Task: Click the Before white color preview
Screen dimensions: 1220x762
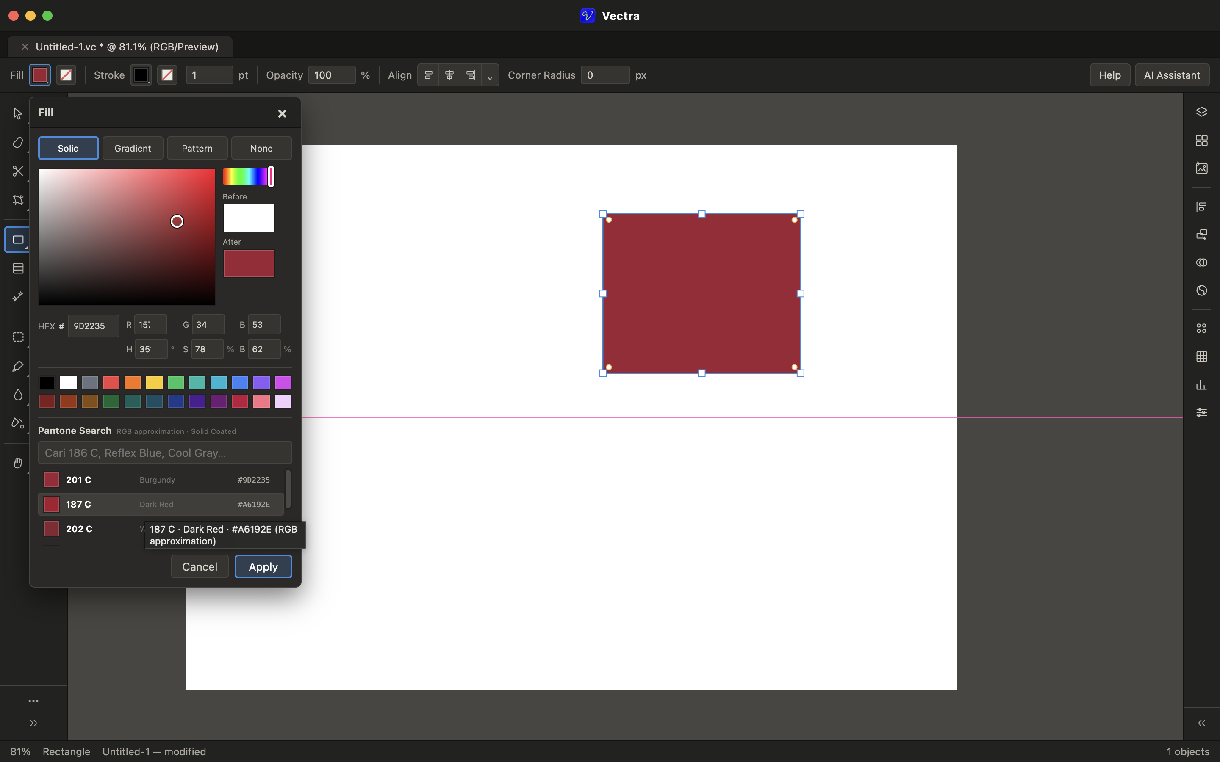Action: (x=249, y=218)
